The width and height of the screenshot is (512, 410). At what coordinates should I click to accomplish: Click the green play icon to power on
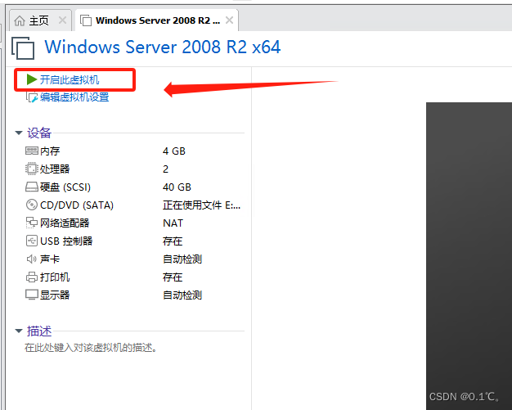tap(32, 79)
